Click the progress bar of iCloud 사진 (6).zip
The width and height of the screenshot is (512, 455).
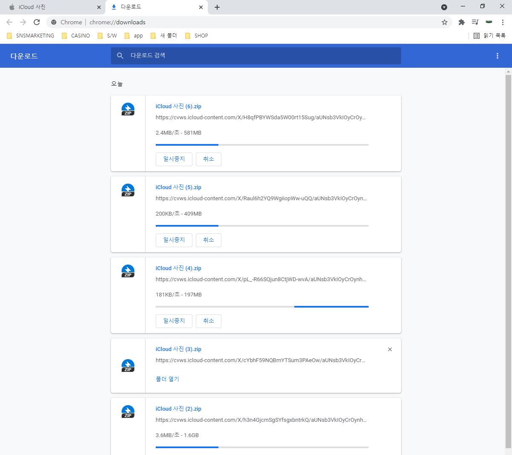coord(262,145)
